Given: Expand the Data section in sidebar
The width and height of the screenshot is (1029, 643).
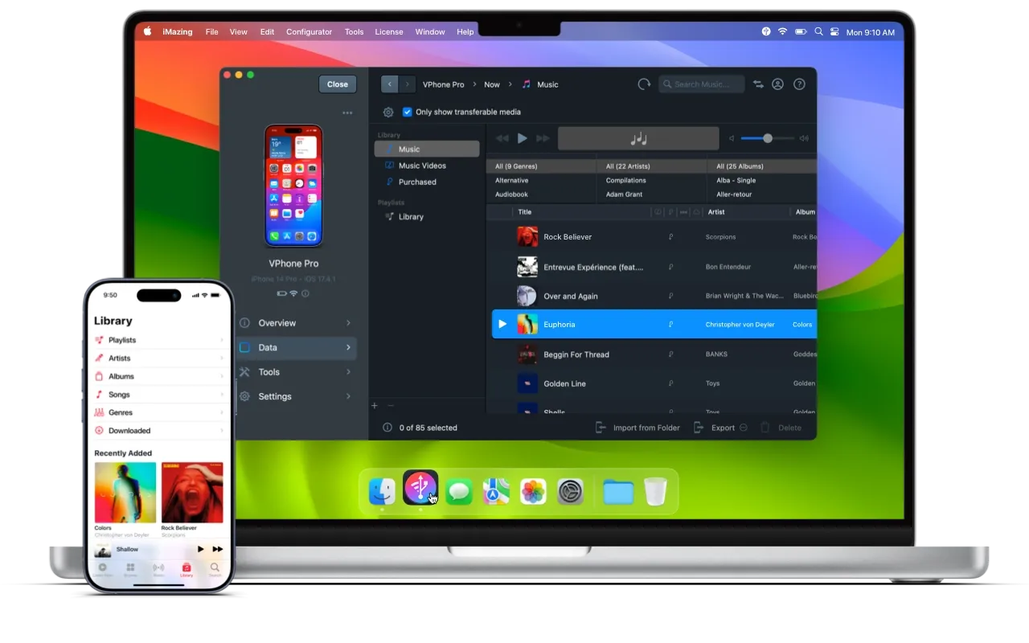Looking at the screenshot, I should point(297,347).
